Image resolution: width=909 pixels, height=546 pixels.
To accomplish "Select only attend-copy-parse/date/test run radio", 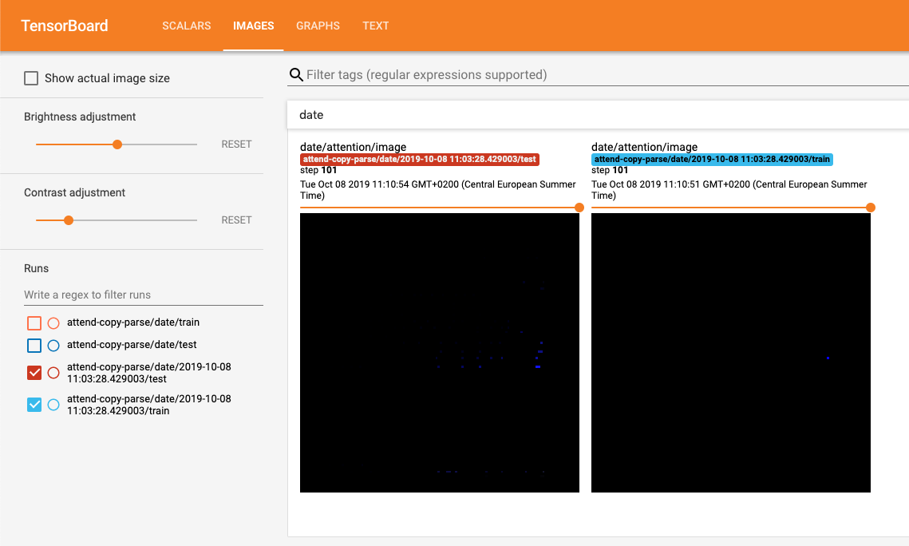I will coord(53,346).
